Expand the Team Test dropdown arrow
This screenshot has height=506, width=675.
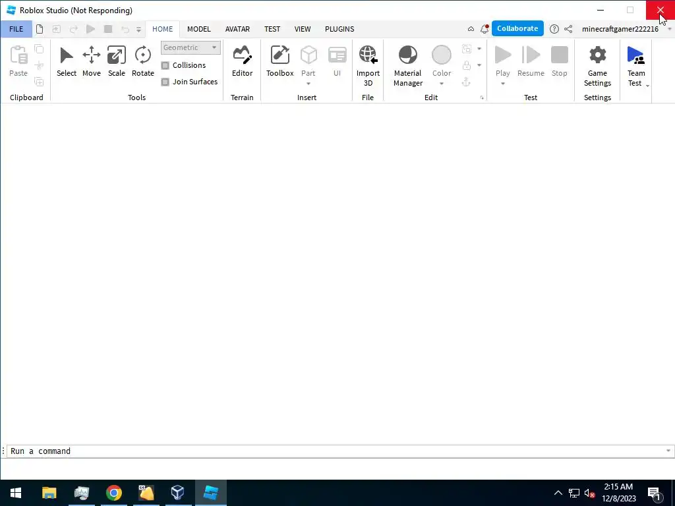pyautogui.click(x=647, y=86)
